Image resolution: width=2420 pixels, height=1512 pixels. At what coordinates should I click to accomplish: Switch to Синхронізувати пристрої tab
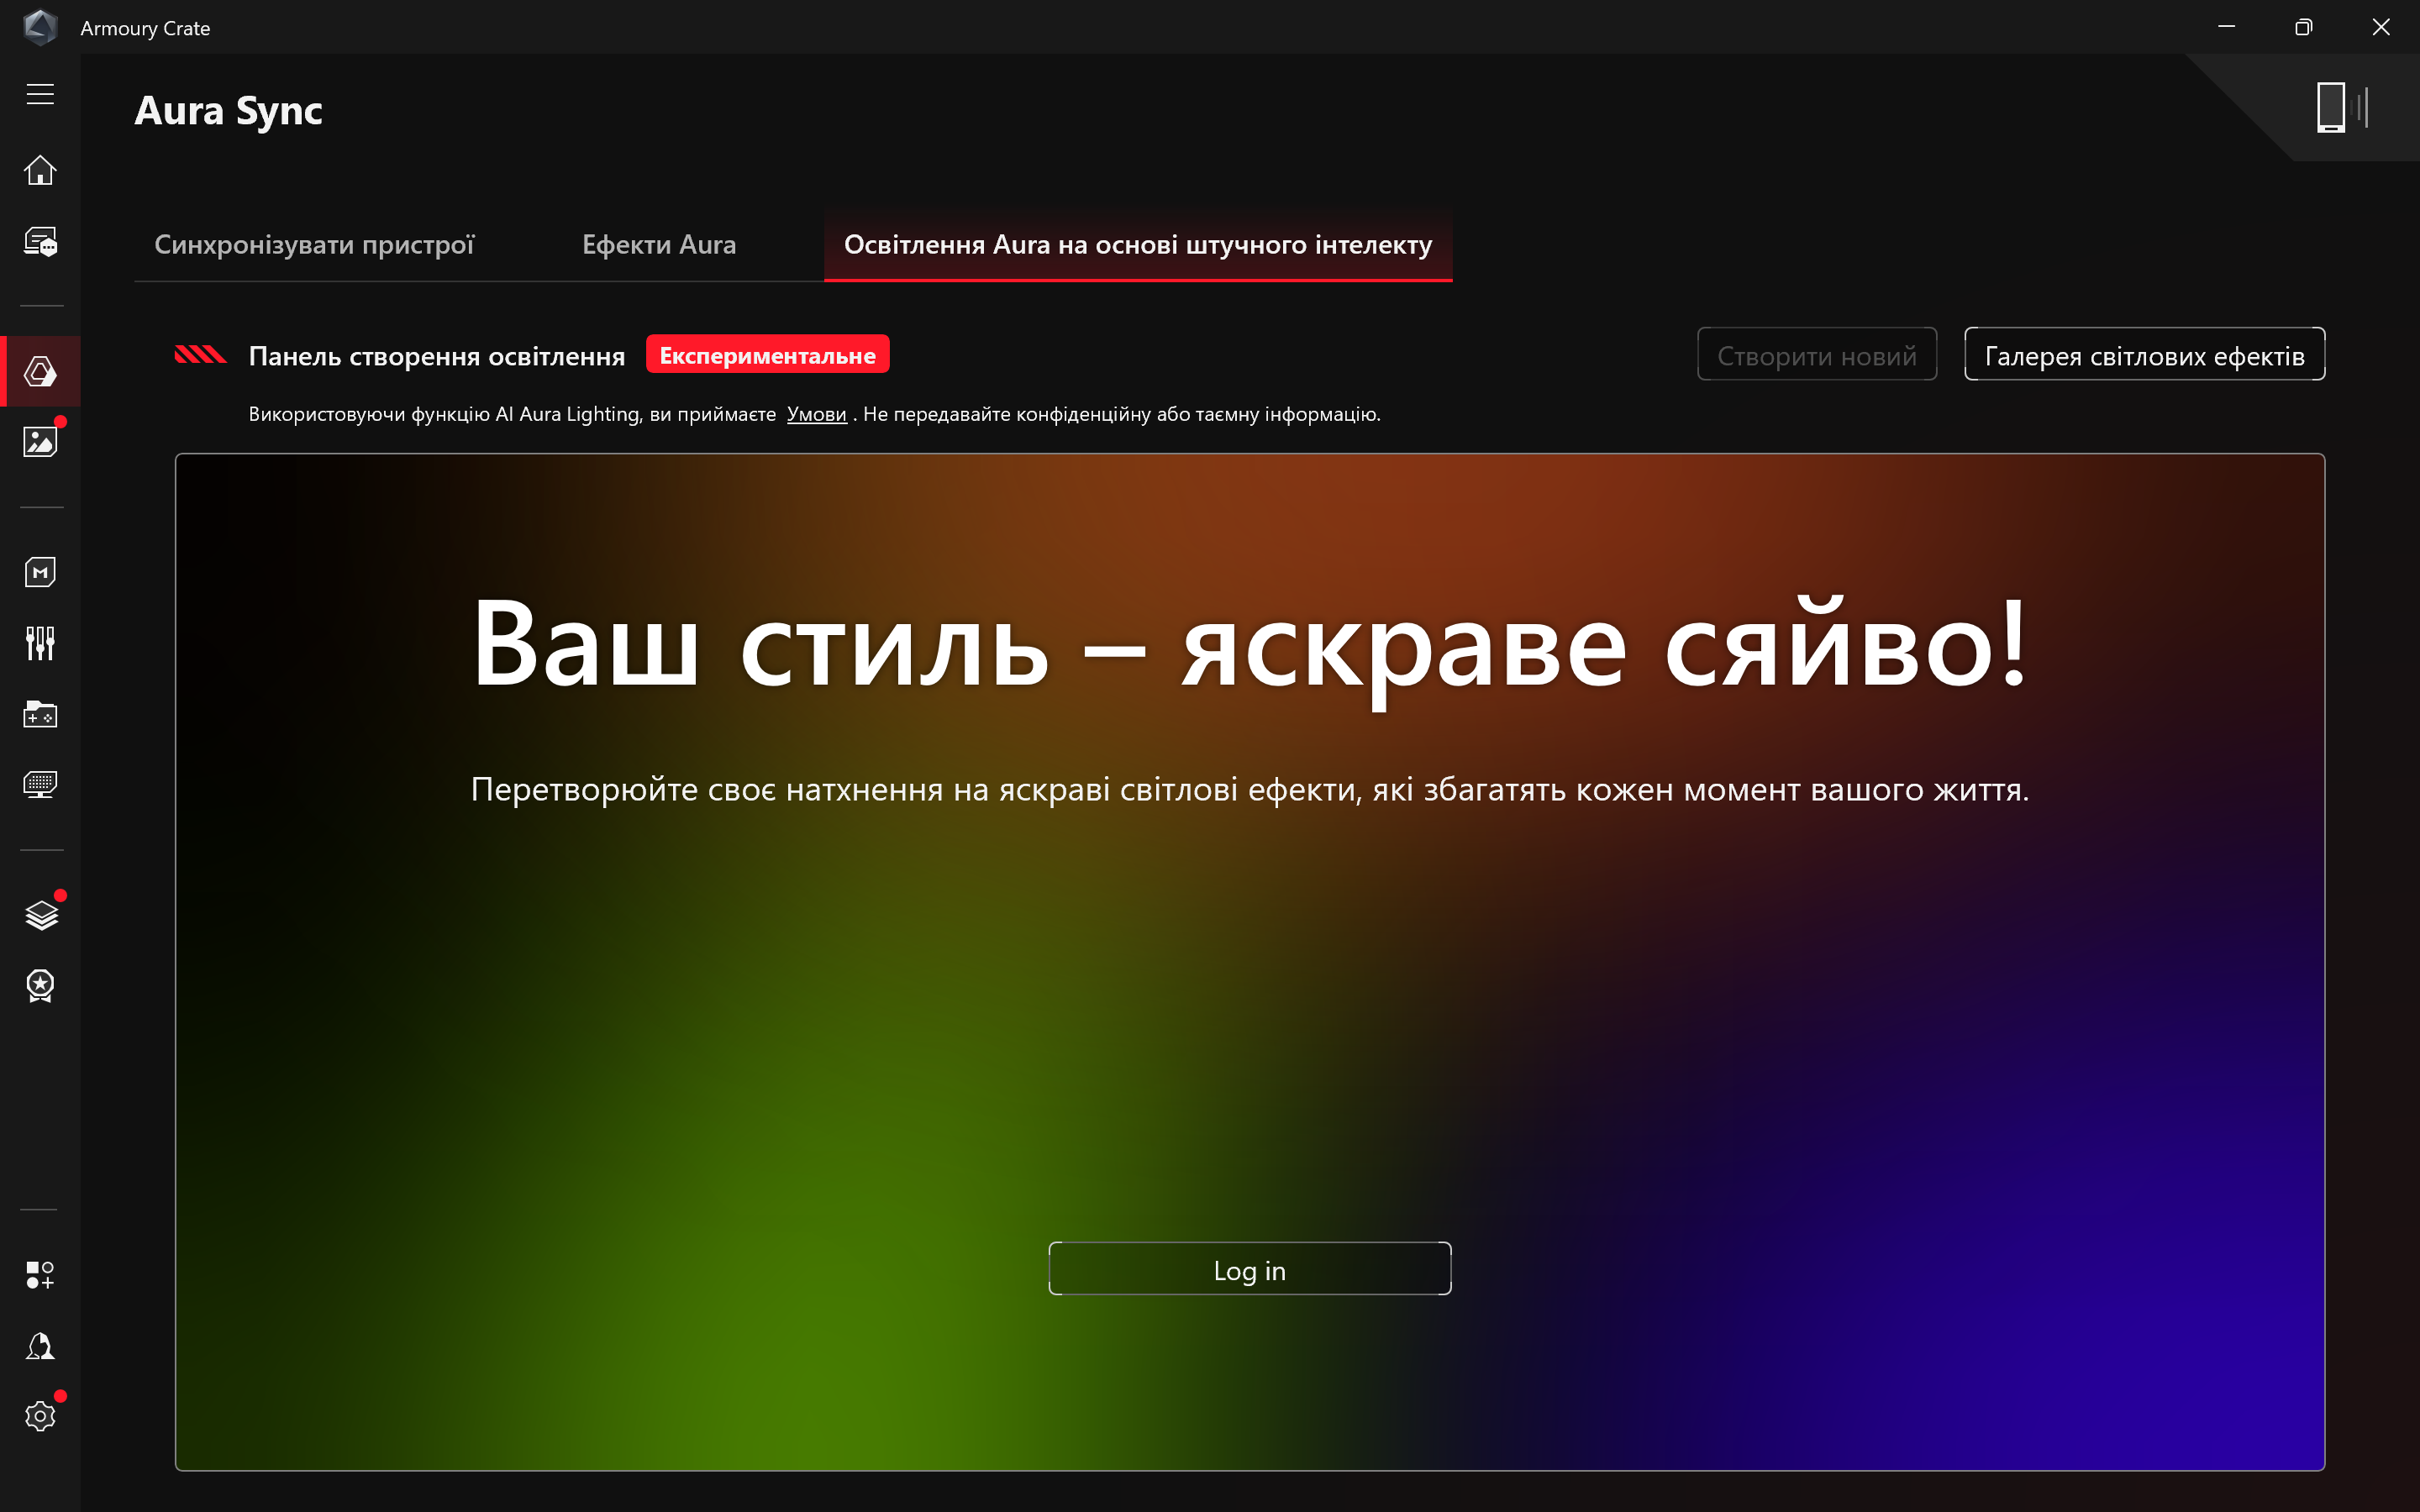314,245
